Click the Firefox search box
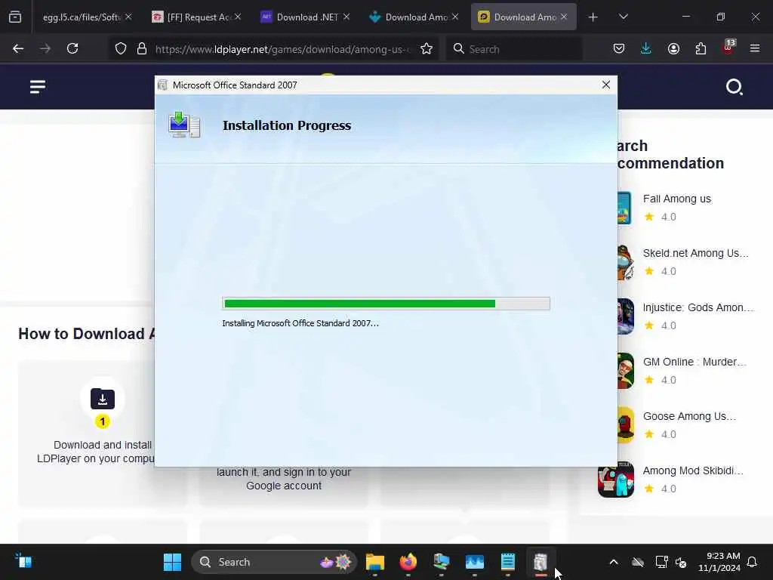 click(x=515, y=49)
